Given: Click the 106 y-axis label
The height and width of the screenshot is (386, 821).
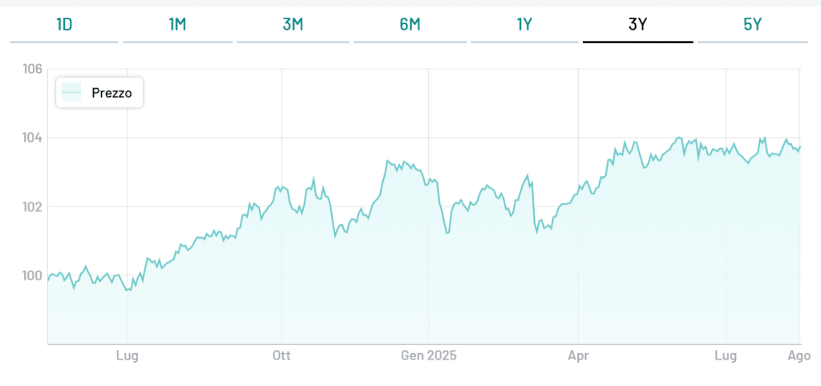Looking at the screenshot, I should pos(32,69).
